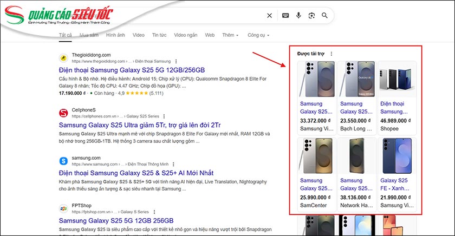Open image search camera lens icon

(311, 16)
